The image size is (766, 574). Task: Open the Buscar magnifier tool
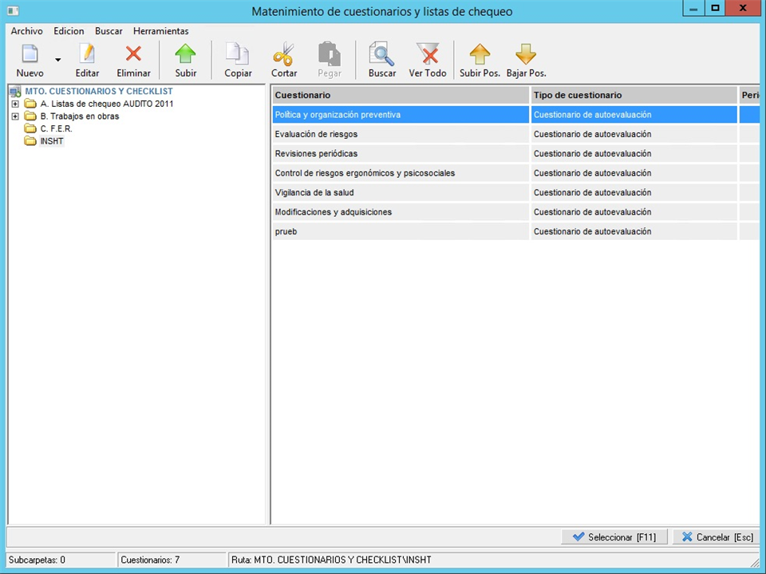tap(381, 54)
